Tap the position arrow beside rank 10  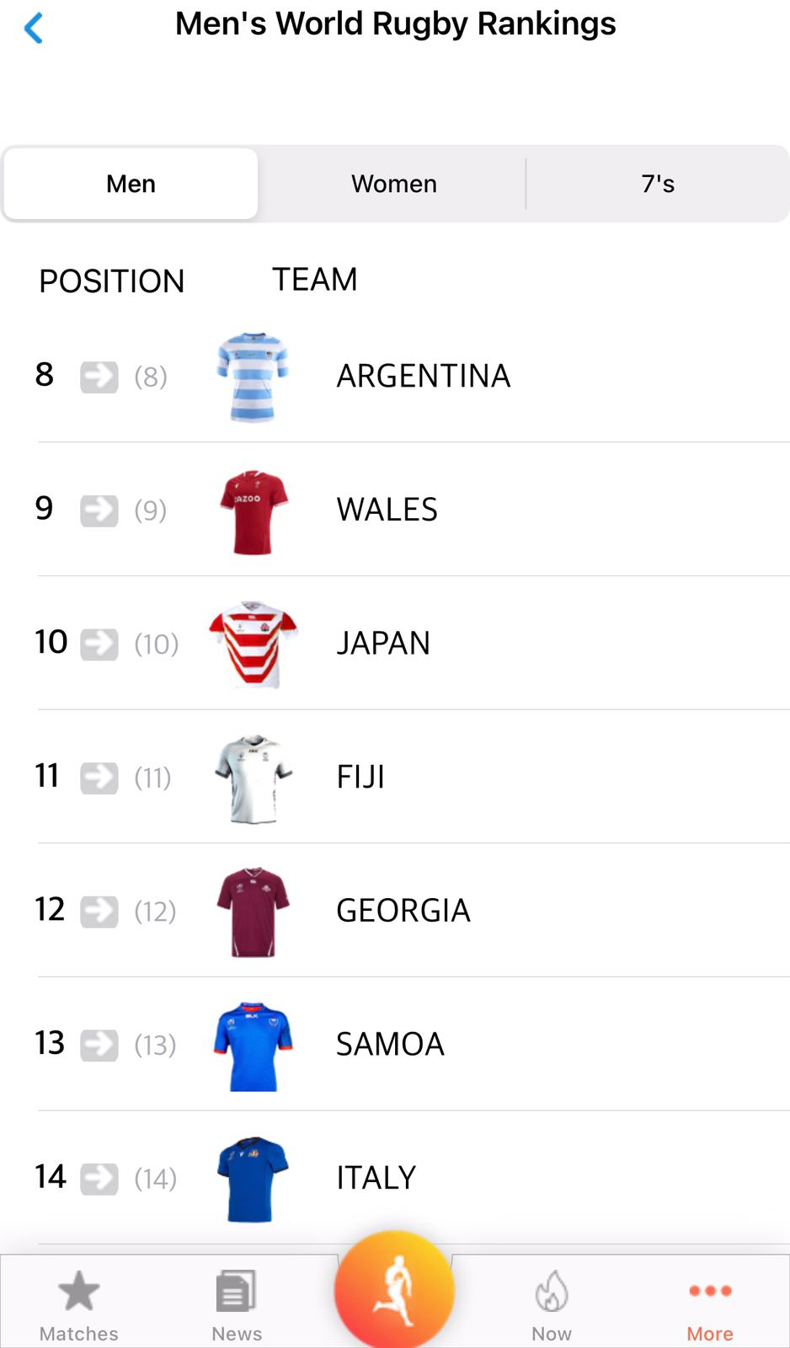(x=99, y=645)
